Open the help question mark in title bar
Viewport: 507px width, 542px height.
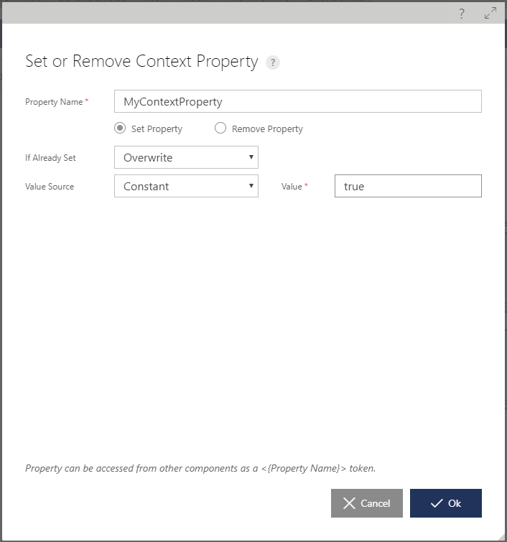coord(462,14)
